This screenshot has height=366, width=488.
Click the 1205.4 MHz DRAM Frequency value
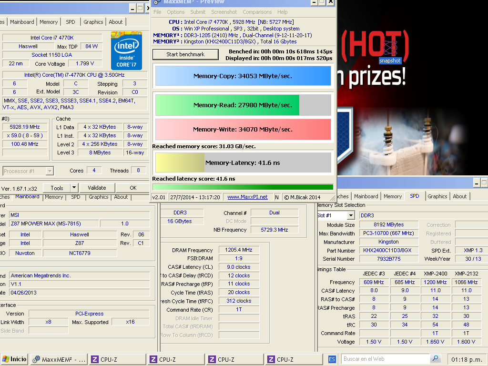click(x=239, y=250)
